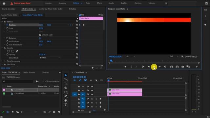This screenshot has width=210, height=118.
Task: Choose the Selection tool
Action: click(66, 75)
